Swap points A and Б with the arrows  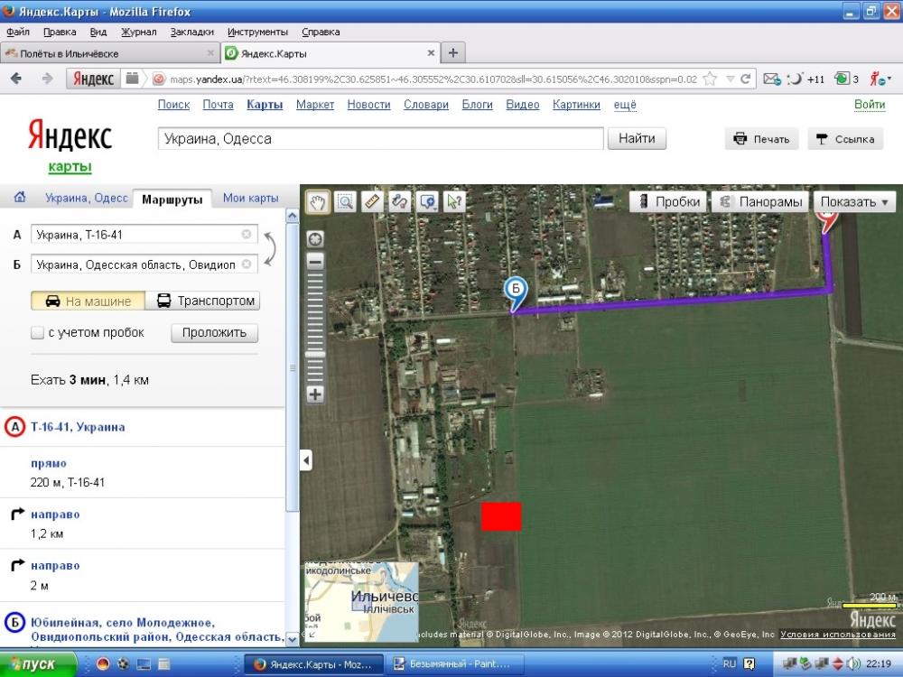(269, 249)
